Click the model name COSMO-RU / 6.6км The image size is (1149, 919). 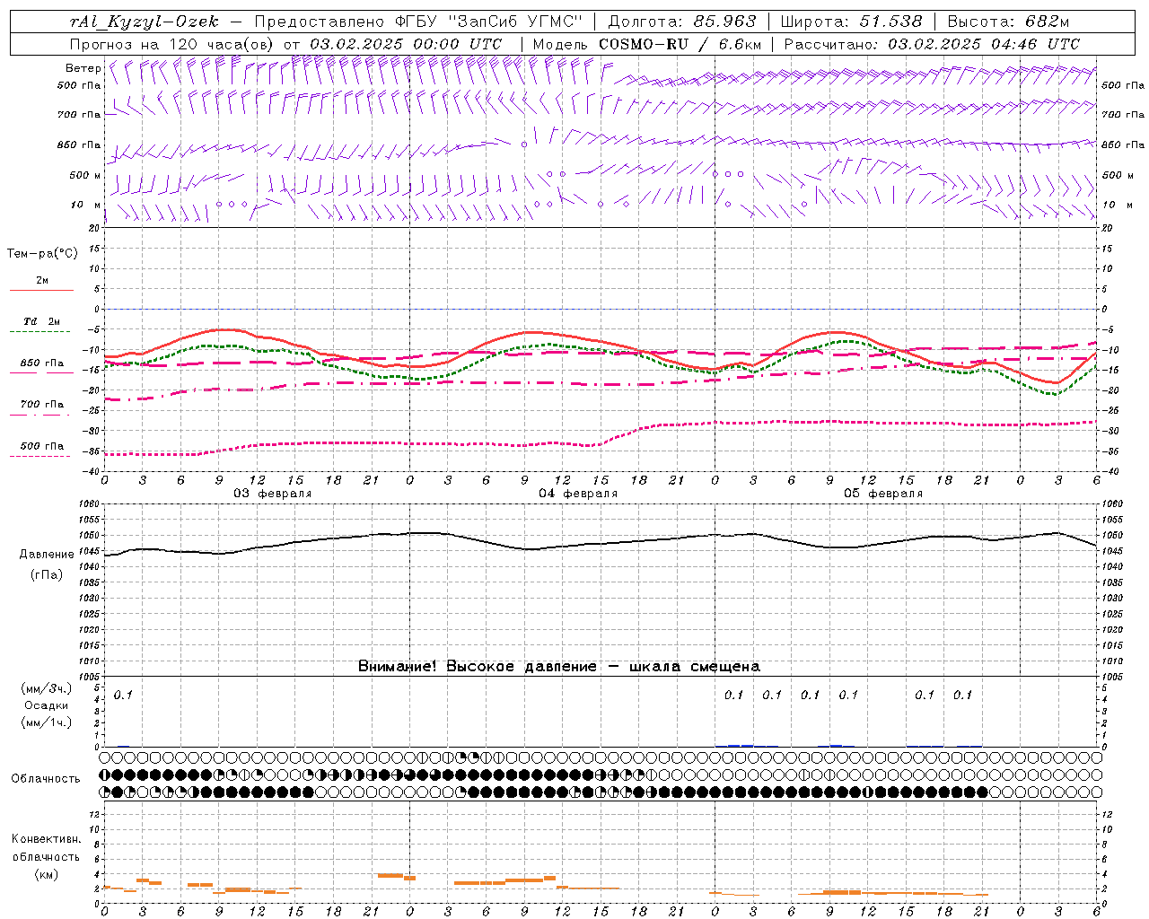click(680, 44)
